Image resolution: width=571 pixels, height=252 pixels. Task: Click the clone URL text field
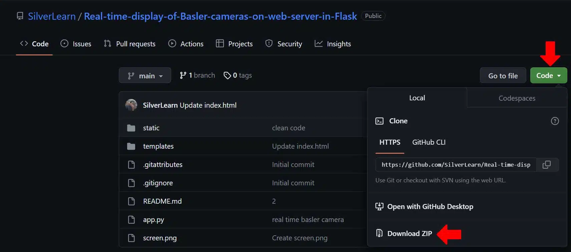[x=456, y=165]
